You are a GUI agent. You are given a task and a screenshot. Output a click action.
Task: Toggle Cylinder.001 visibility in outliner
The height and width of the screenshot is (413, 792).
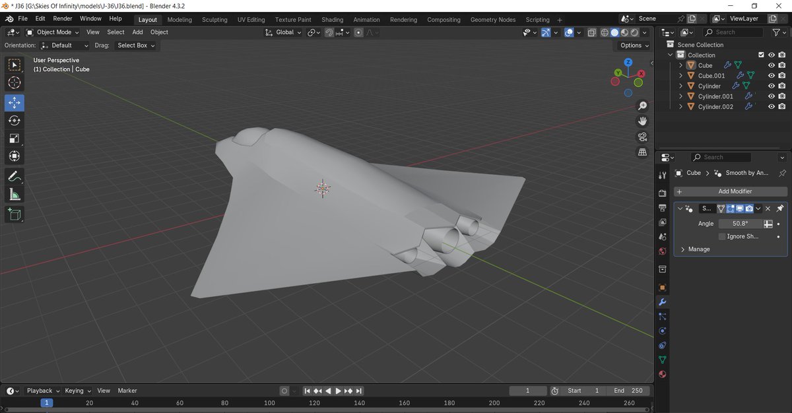click(x=770, y=96)
